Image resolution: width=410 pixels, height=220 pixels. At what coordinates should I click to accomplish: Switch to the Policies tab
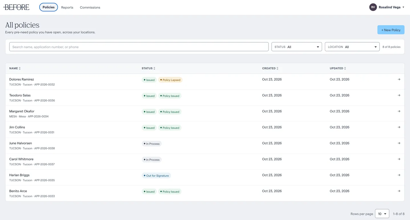click(48, 7)
